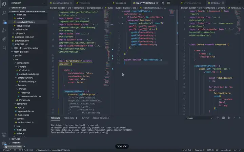Viewport: 244px width, 152px height.
Task: Open the Run and Debug view
Action: tap(4, 30)
